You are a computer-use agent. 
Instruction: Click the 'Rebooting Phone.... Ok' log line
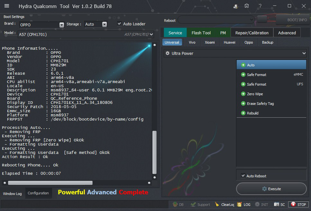coord(30,165)
